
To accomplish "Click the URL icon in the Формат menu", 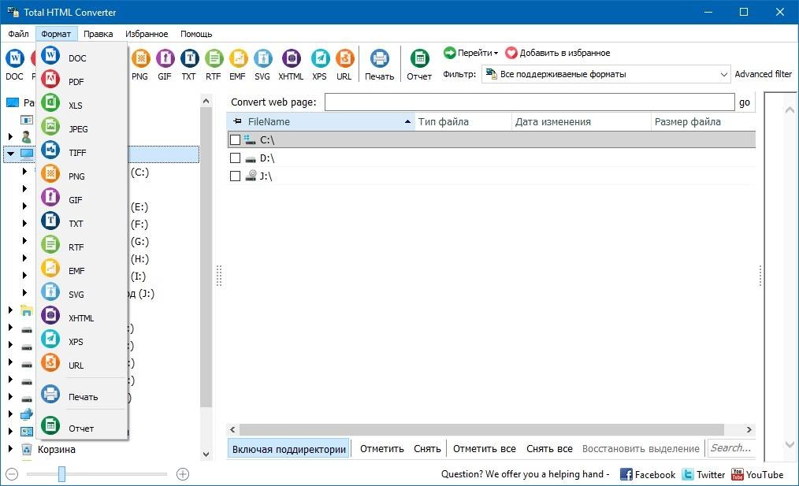I will [x=50, y=362].
